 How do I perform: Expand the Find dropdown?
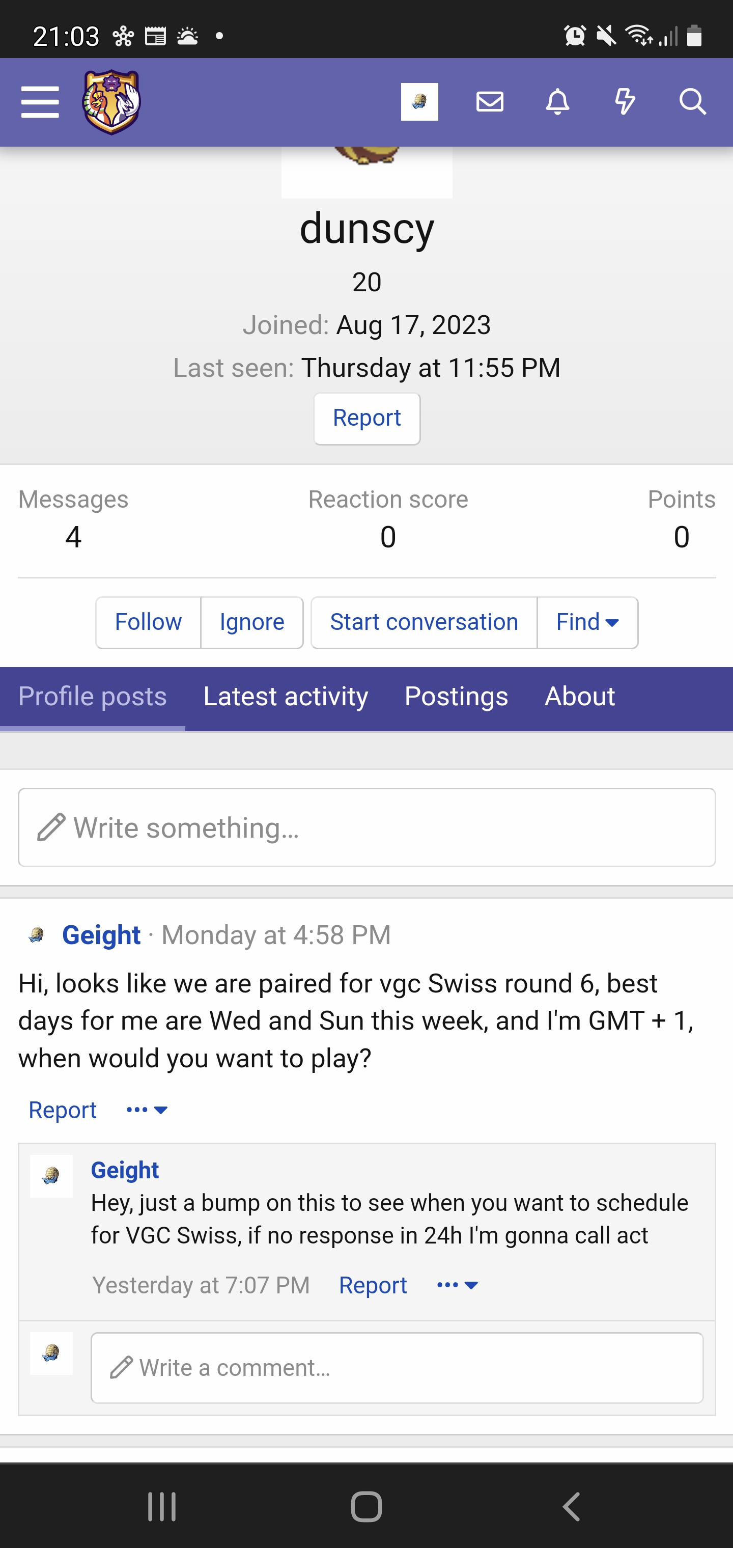(587, 622)
